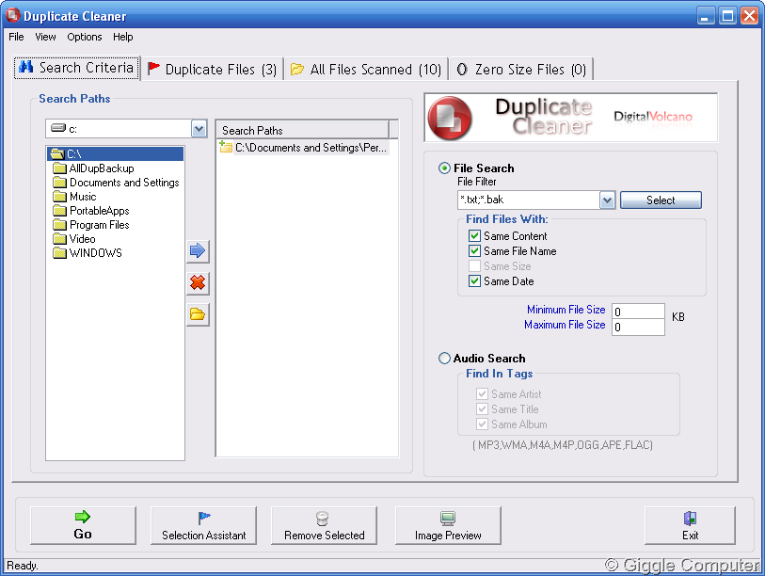765x576 pixels.
Task: Click the Minimum File Size label
Action: [x=566, y=310]
